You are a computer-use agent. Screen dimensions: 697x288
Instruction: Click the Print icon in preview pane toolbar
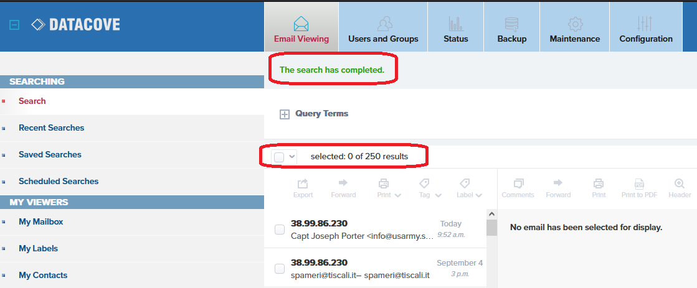pyautogui.click(x=599, y=183)
